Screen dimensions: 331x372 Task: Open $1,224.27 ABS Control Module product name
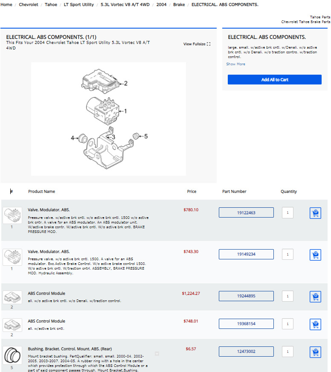point(46,294)
